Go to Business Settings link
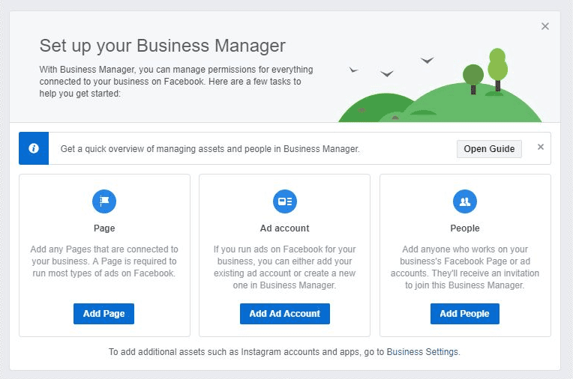Image resolution: width=573 pixels, height=379 pixels. tap(422, 352)
